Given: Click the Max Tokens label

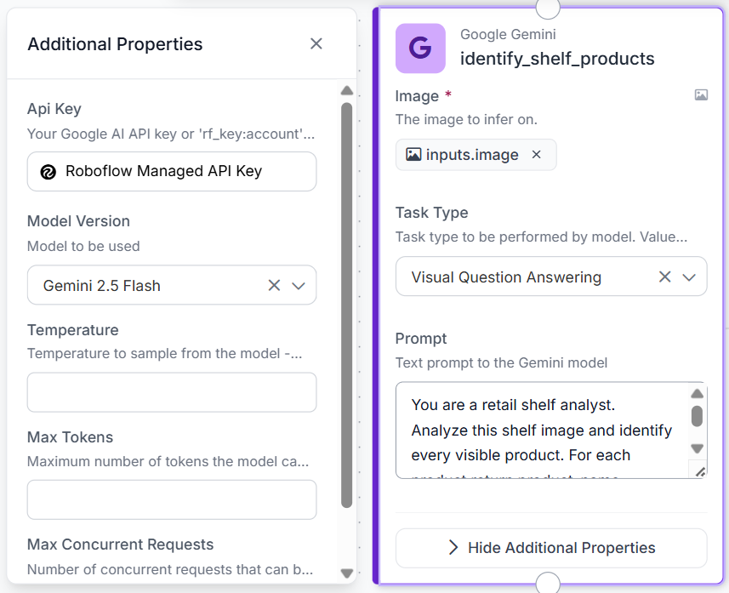Looking at the screenshot, I should pyautogui.click(x=71, y=437).
